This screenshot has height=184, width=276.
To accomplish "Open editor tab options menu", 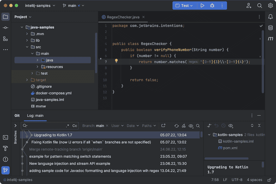I will 259,17.
